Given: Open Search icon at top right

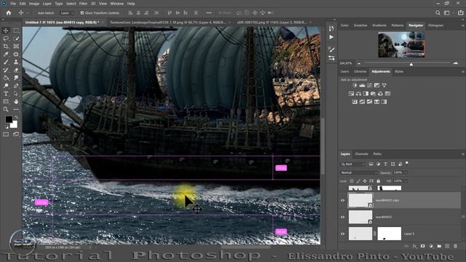Looking at the screenshot, I should pyautogui.click(x=438, y=13).
